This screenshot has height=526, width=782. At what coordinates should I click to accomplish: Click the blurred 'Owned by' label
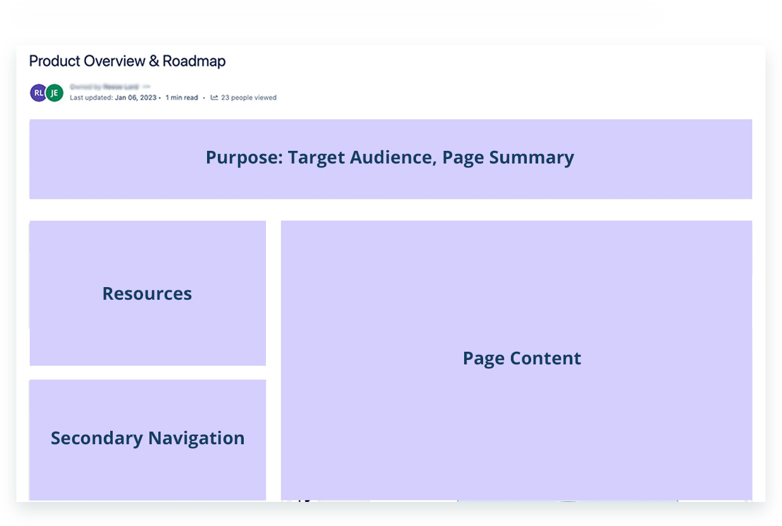(x=85, y=87)
